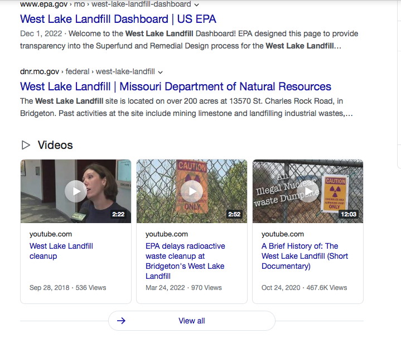Click youtube.com source under documentary video
Image resolution: width=401 pixels, height=338 pixels.
point(283,234)
